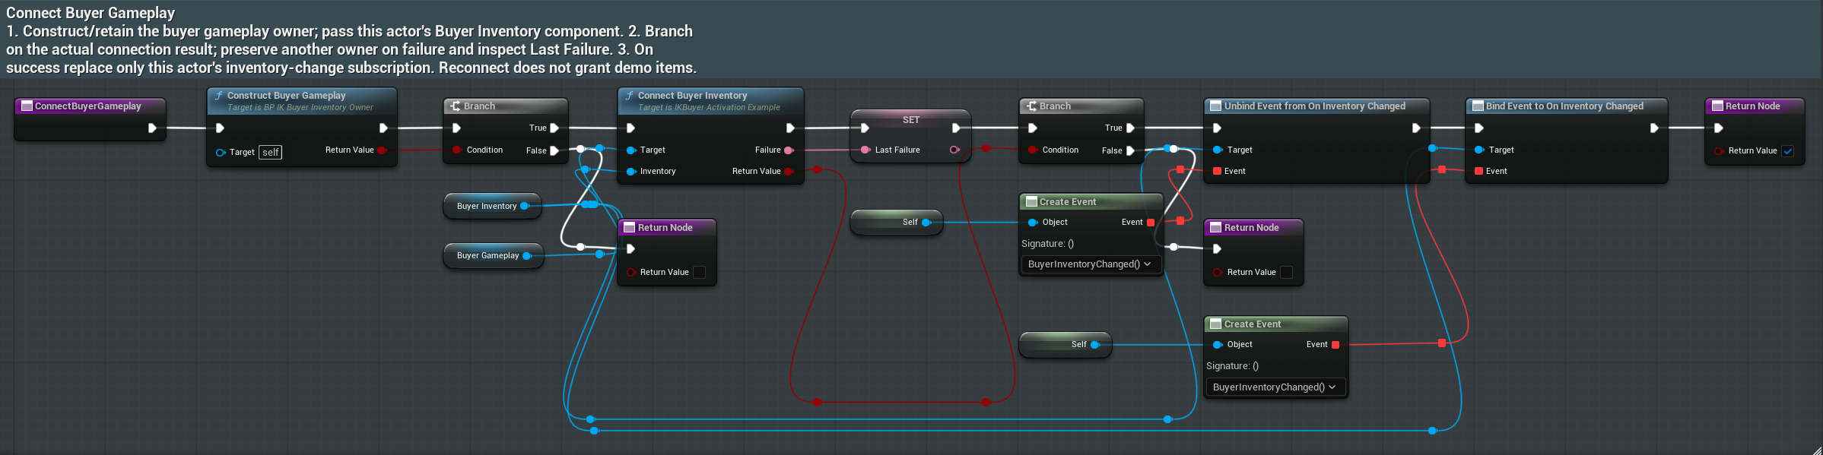Click the final Return Node header icon

point(1717,106)
